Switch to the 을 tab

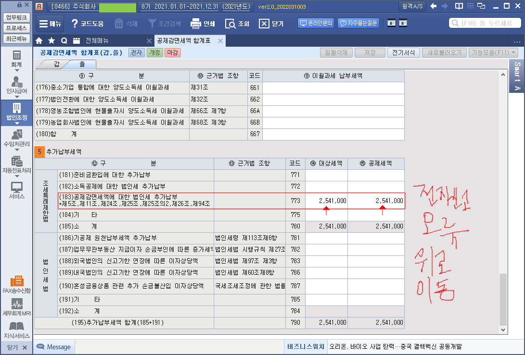[82, 64]
